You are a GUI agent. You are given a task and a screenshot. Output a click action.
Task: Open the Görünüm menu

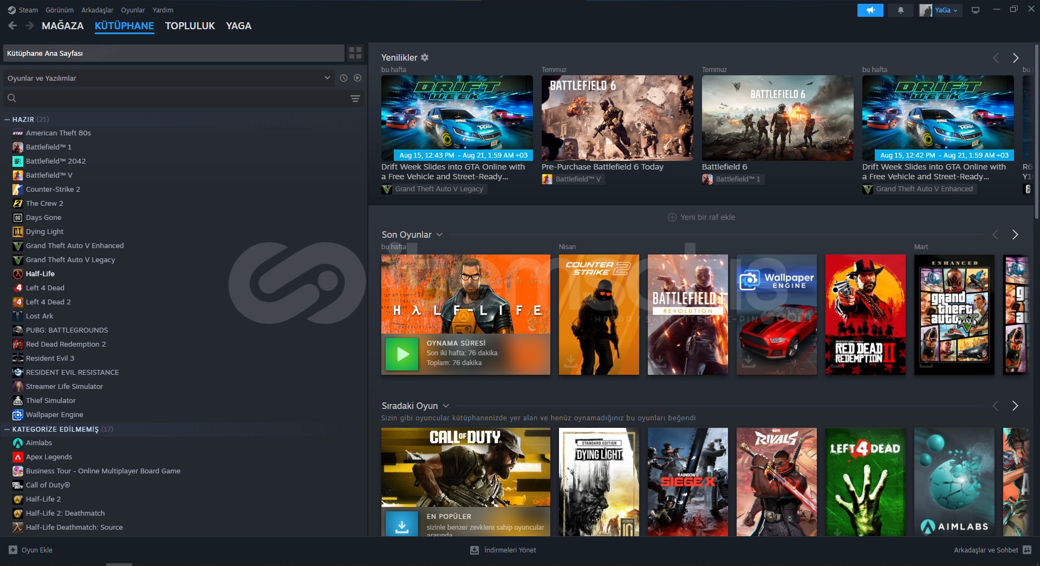(x=60, y=10)
